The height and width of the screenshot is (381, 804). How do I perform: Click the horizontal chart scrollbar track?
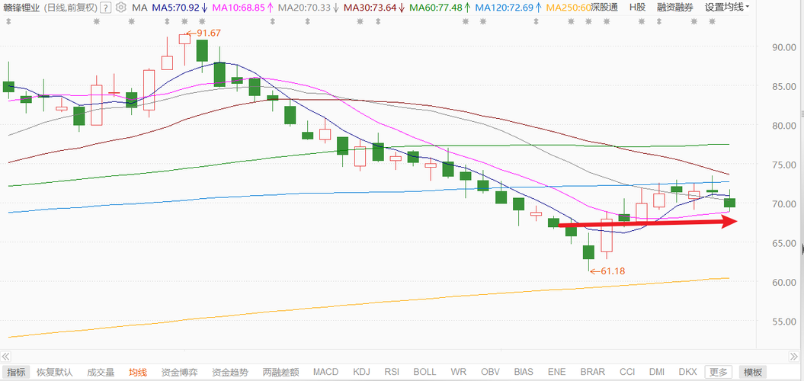[x=399, y=357]
